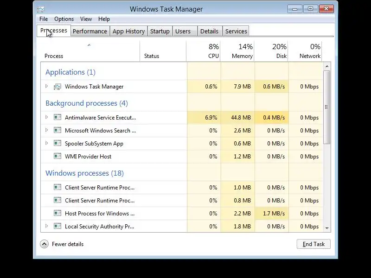
Task: Select the Local Security Authority process name
Action: pyautogui.click(x=99, y=227)
